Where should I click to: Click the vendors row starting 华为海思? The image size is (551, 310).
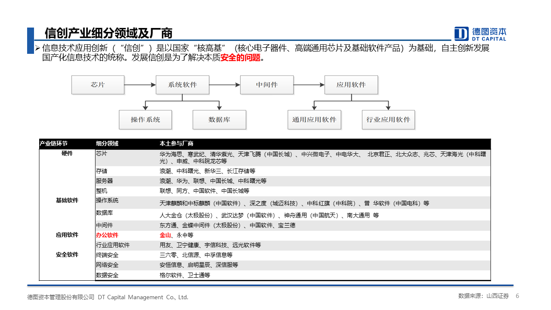tap(323, 157)
